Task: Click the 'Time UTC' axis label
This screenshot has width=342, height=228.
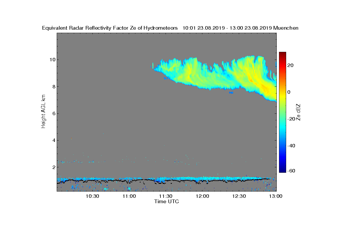Action: coord(167,201)
